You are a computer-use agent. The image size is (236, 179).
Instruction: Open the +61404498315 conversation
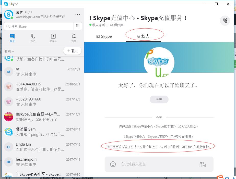43,87
